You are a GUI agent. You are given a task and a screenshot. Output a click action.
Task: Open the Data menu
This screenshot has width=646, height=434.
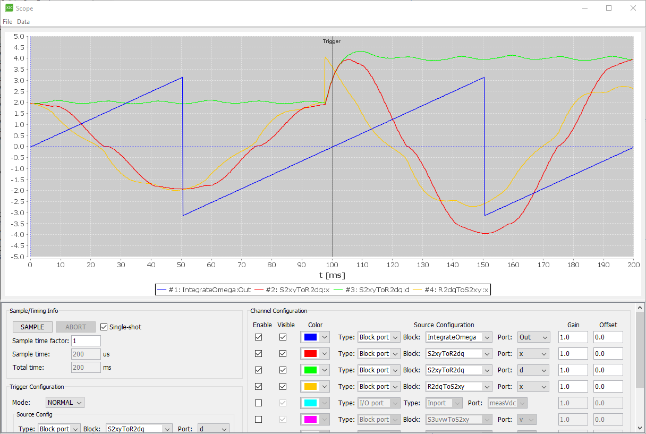(x=23, y=21)
